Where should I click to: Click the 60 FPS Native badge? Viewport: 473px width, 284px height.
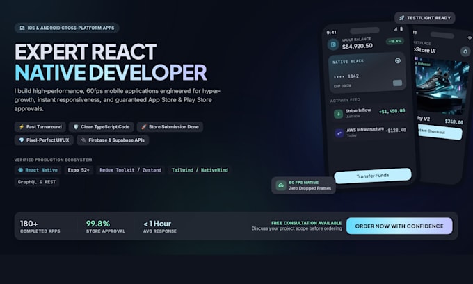tap(303, 185)
